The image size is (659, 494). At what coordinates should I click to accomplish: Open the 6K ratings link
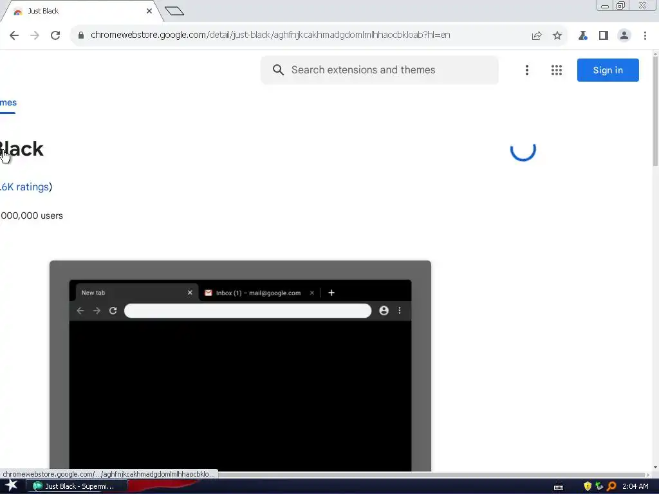pos(25,187)
